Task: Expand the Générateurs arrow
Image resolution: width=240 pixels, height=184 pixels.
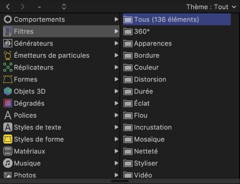Action: click(117, 43)
